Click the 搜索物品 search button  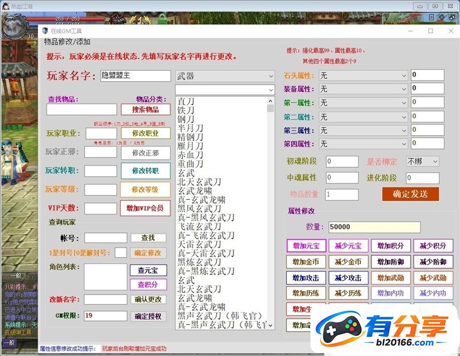tap(145, 109)
